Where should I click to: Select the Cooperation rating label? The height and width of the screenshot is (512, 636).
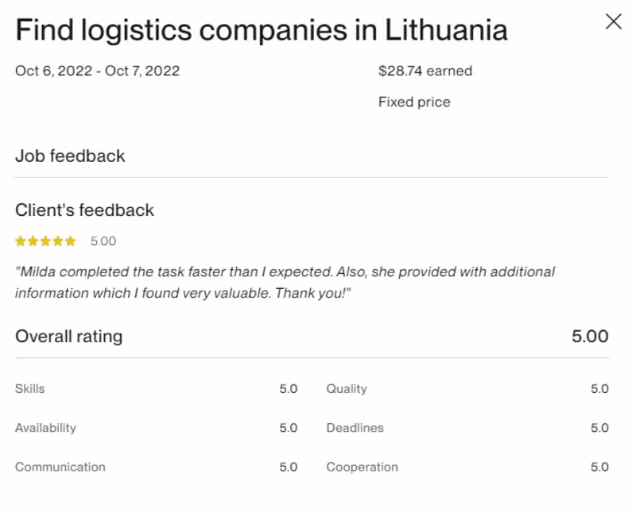pos(362,467)
